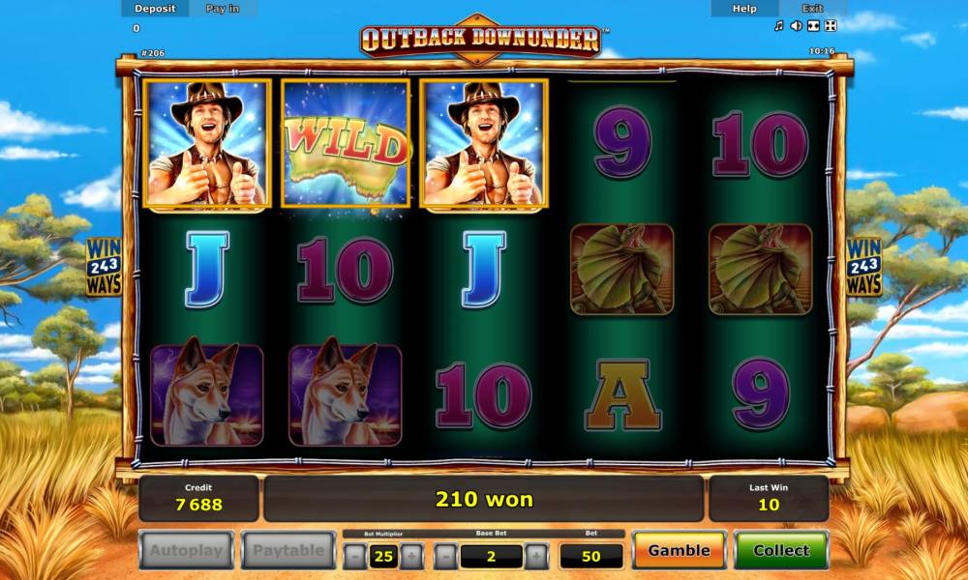Toggle the background music note icon
The image size is (968, 580).
tap(779, 26)
